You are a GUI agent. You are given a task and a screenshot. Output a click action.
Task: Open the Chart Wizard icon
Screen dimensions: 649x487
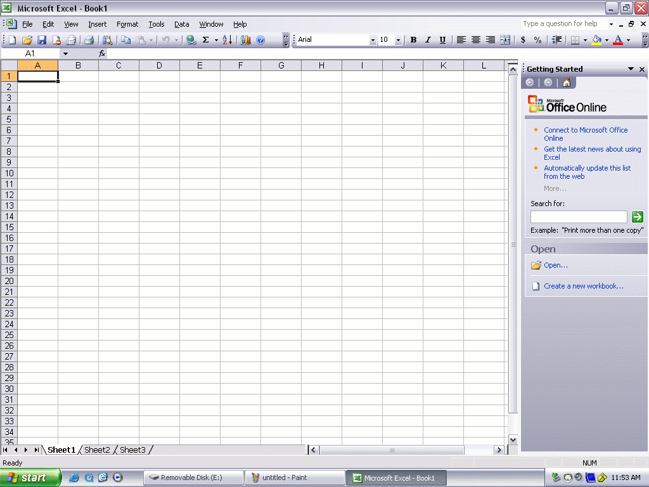coord(246,40)
